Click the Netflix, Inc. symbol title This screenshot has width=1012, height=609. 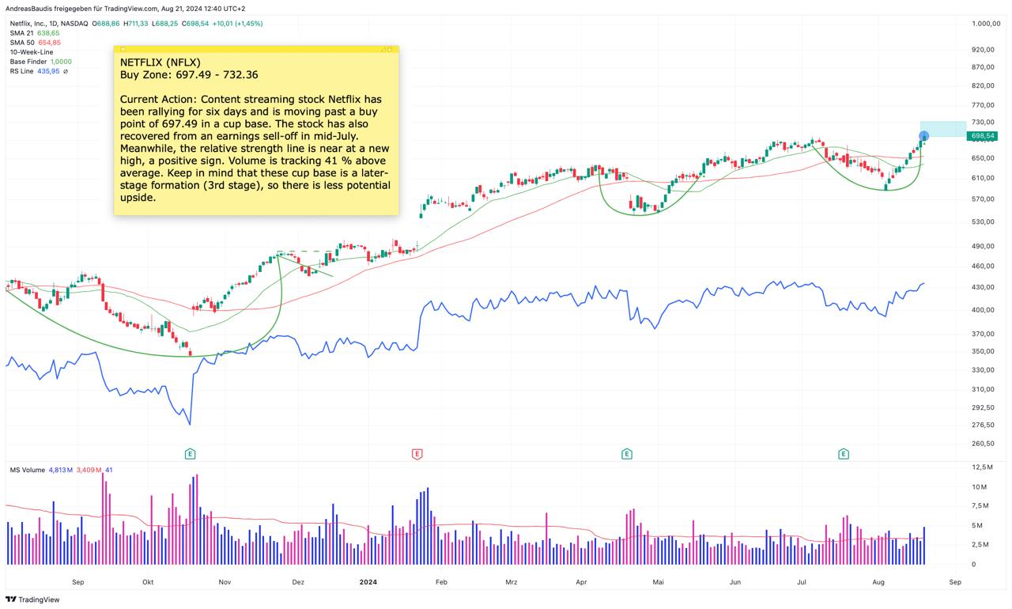pyautogui.click(x=33, y=24)
